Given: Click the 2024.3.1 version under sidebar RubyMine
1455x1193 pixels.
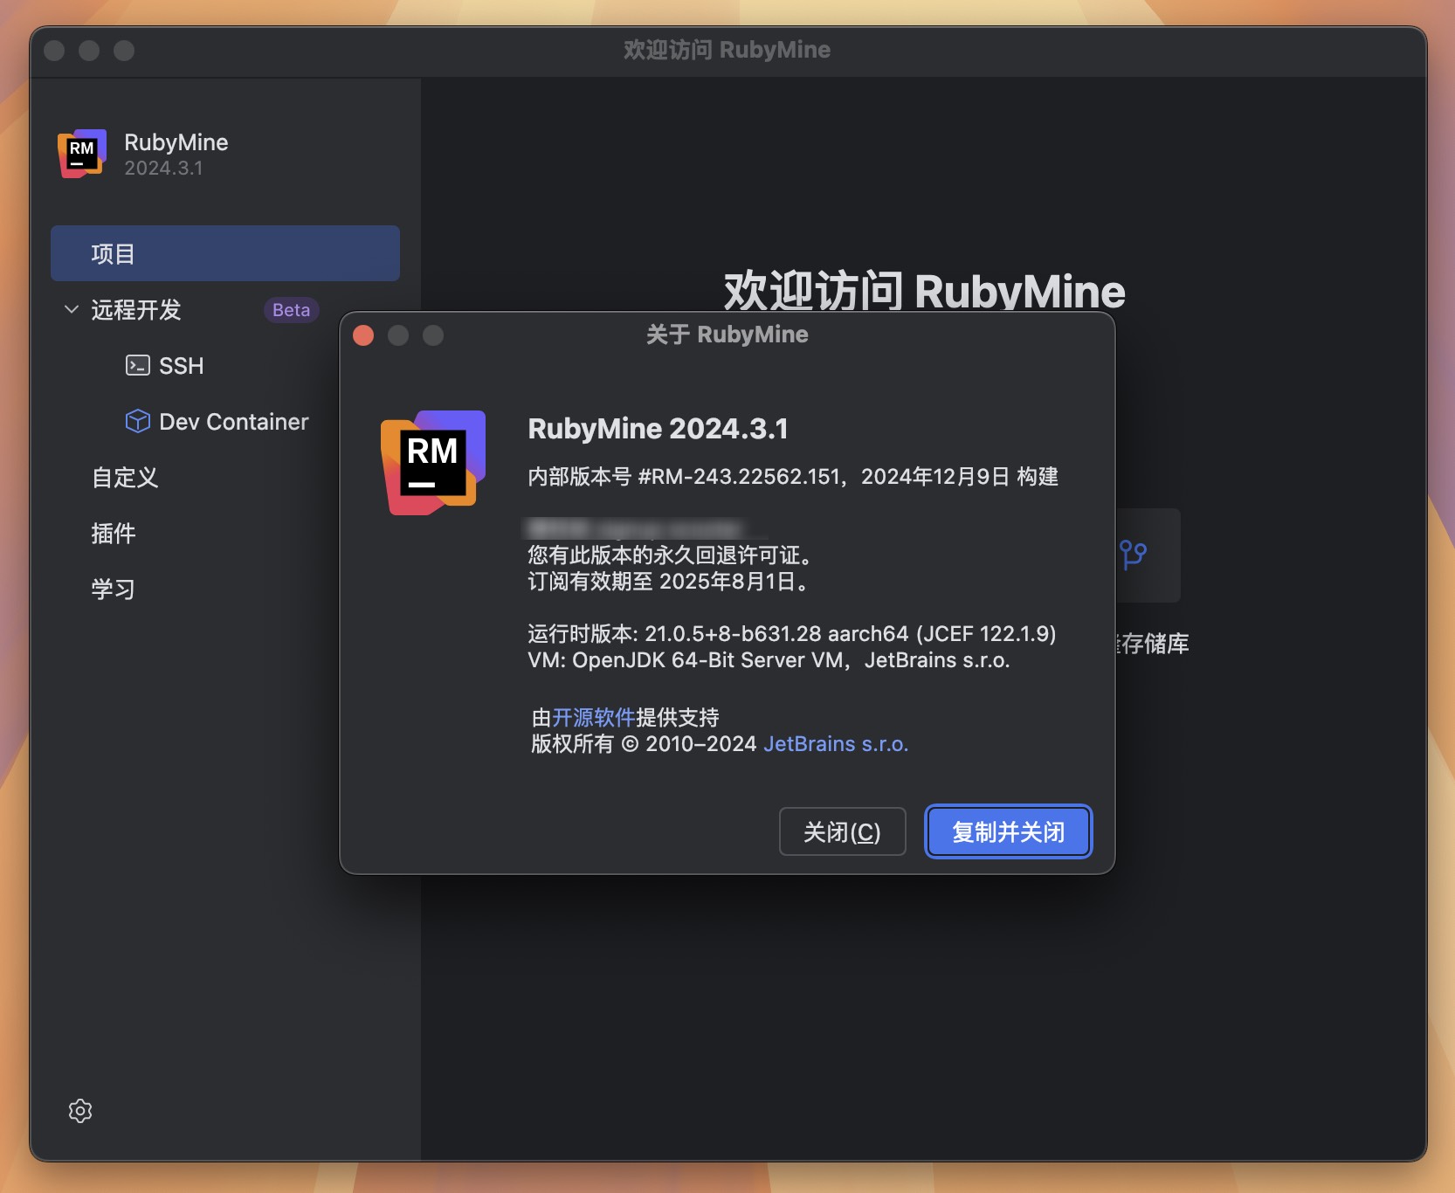Looking at the screenshot, I should [x=163, y=169].
